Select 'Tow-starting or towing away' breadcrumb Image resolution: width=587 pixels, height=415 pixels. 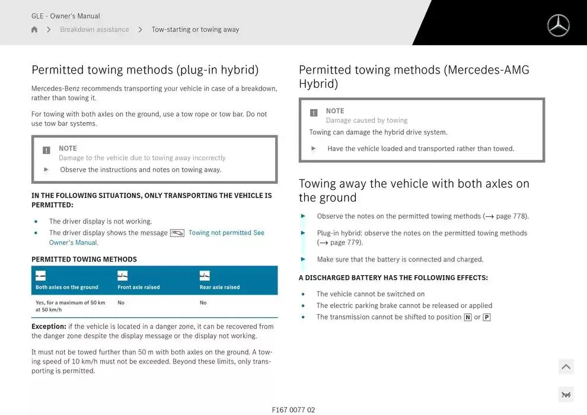click(x=195, y=30)
